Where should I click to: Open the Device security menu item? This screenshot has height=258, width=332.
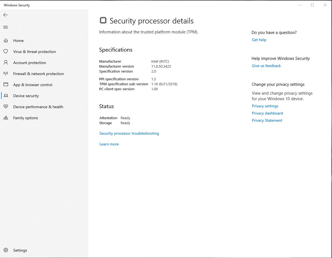point(26,96)
